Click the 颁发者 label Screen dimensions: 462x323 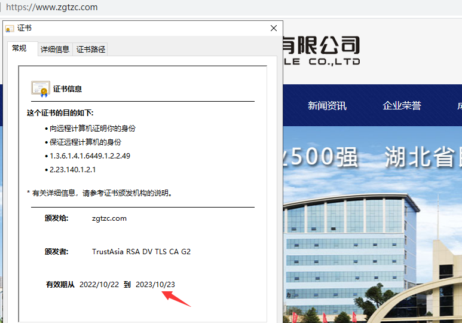57,252
